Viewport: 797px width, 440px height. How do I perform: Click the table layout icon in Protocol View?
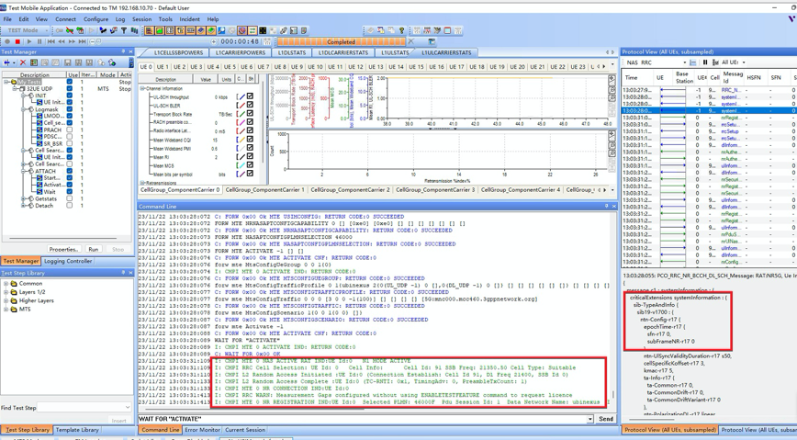click(693, 62)
